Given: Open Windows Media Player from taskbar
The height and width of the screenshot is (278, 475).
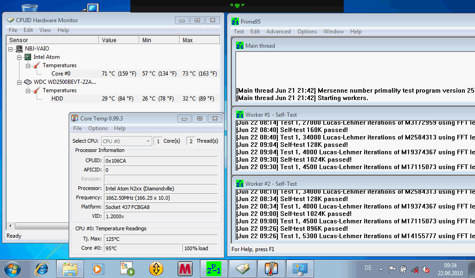Looking at the screenshot, I should tap(98, 269).
